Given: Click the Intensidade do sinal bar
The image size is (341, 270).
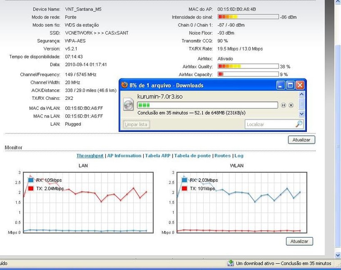Looking at the screenshot, I should [248, 17].
